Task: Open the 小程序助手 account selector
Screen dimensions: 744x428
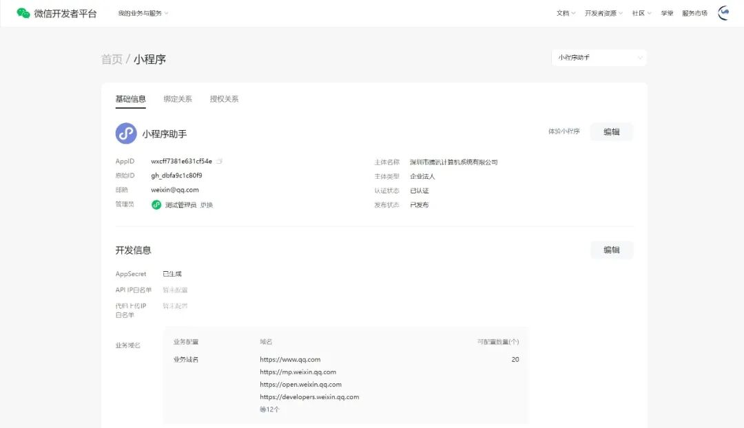Action: click(x=599, y=58)
